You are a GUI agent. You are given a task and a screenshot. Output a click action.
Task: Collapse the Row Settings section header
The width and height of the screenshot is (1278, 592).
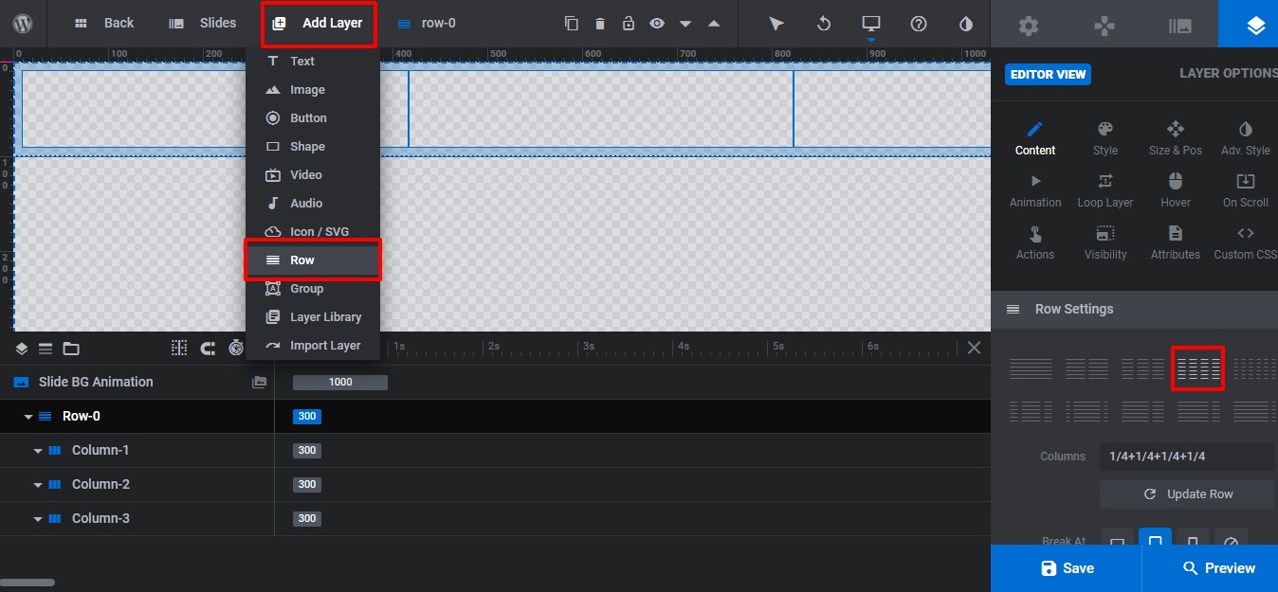tap(1134, 309)
